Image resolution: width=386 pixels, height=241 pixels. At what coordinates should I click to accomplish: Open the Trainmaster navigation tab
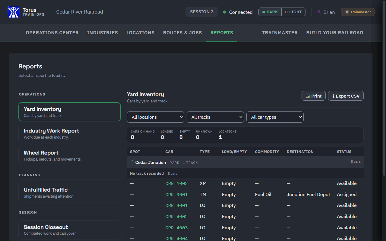click(x=280, y=33)
